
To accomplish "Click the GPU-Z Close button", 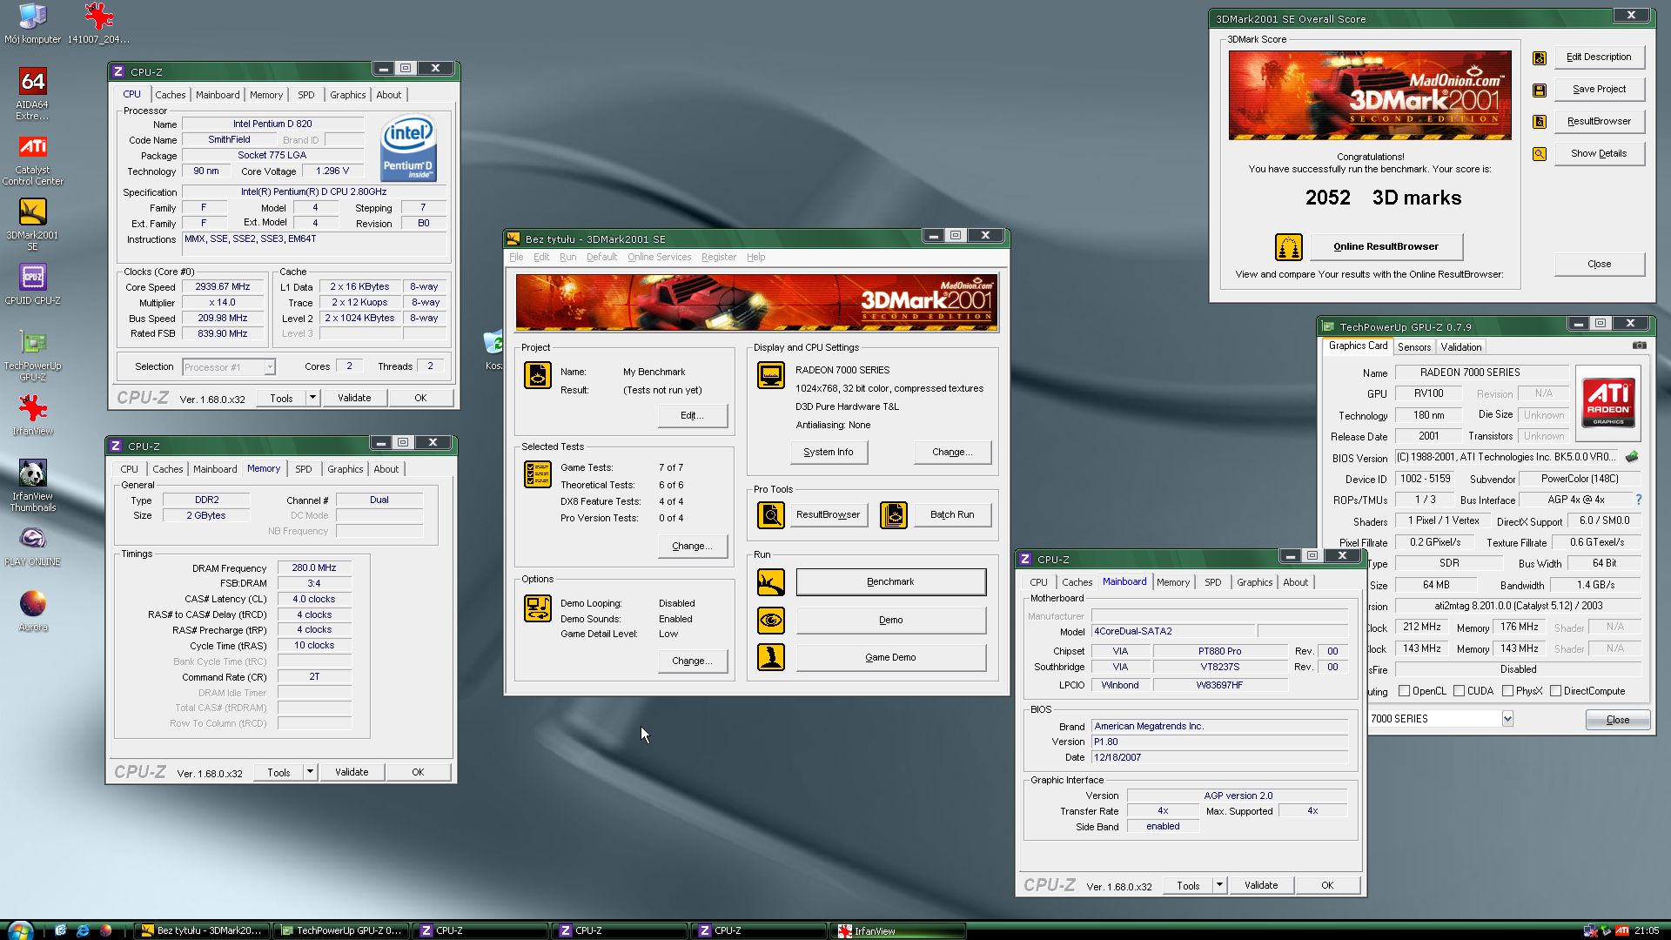I will pos(1617,720).
